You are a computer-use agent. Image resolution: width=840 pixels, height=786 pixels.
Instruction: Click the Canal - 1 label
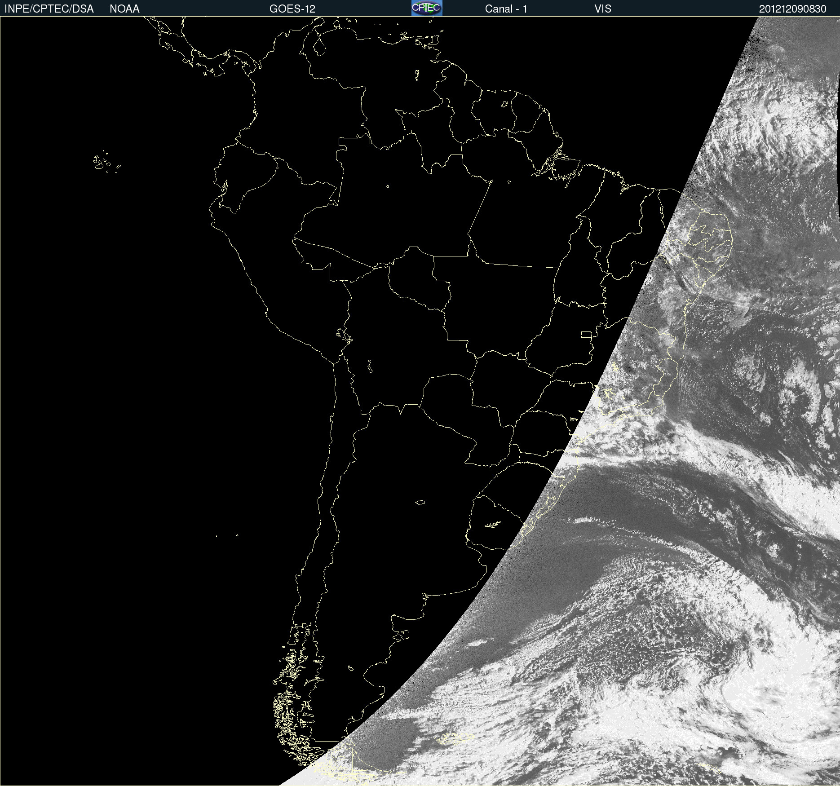click(x=506, y=9)
